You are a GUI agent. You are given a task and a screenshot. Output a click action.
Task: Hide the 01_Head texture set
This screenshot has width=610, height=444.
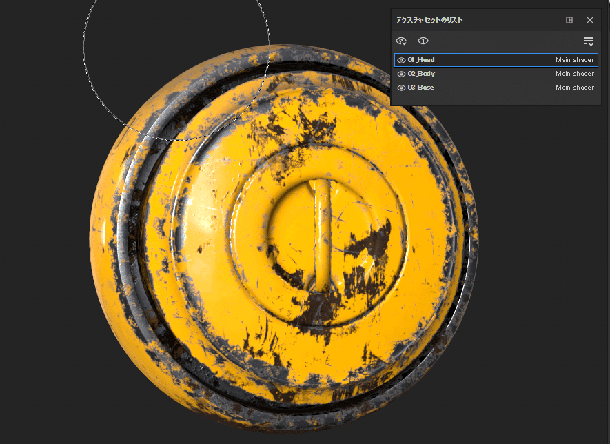401,60
